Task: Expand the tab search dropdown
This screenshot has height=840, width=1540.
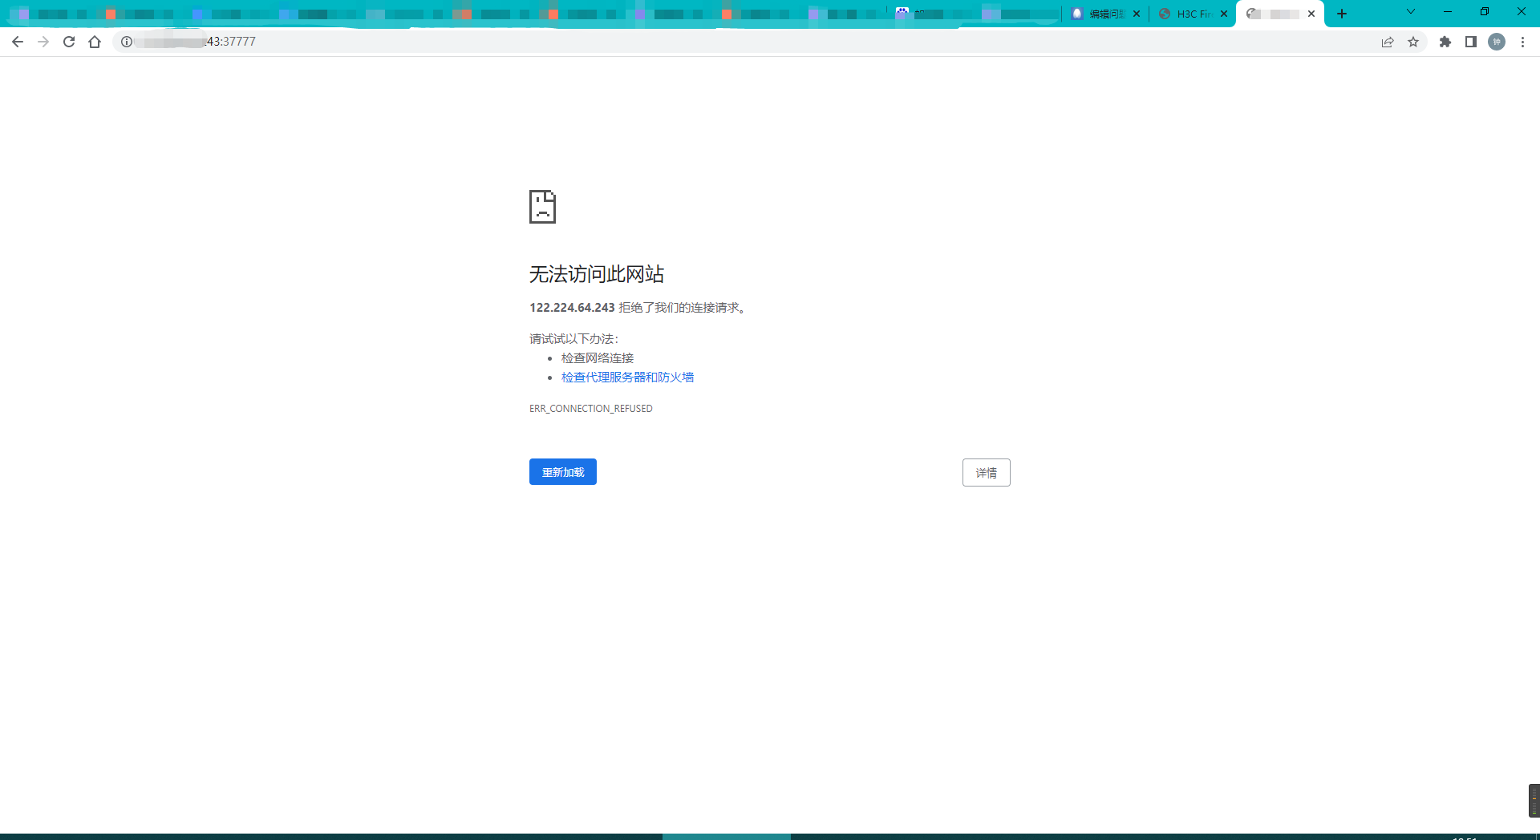Action: [x=1411, y=12]
